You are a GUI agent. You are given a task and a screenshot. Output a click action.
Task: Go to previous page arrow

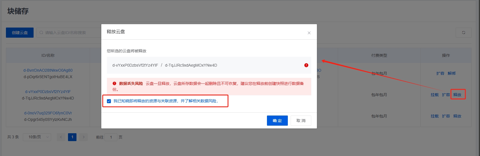tap(61, 137)
